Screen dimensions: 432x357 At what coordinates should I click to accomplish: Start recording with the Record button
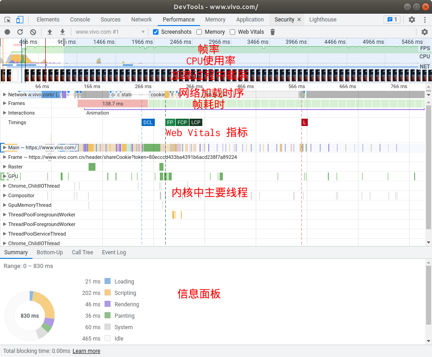7,32
